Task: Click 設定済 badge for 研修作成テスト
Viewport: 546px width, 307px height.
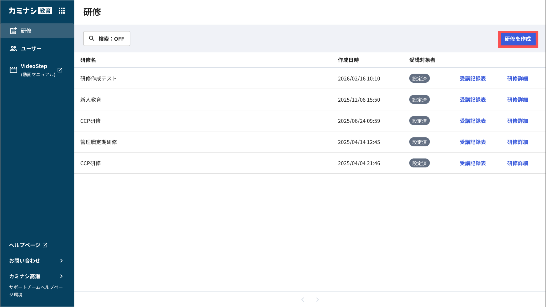Action: (x=419, y=78)
